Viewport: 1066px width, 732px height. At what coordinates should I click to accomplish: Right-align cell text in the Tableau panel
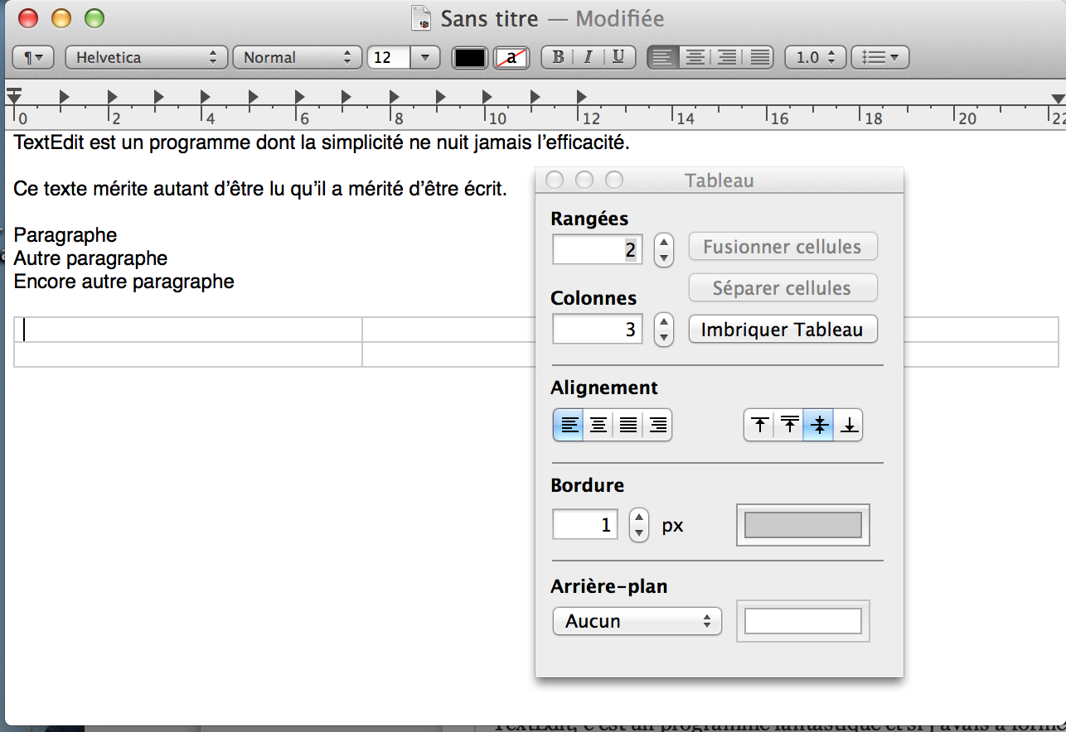(x=658, y=426)
